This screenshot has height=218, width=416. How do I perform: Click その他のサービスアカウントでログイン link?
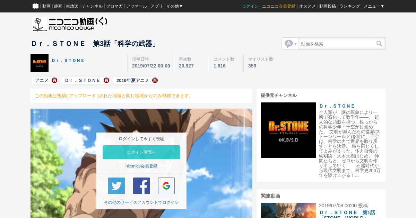[x=141, y=202]
